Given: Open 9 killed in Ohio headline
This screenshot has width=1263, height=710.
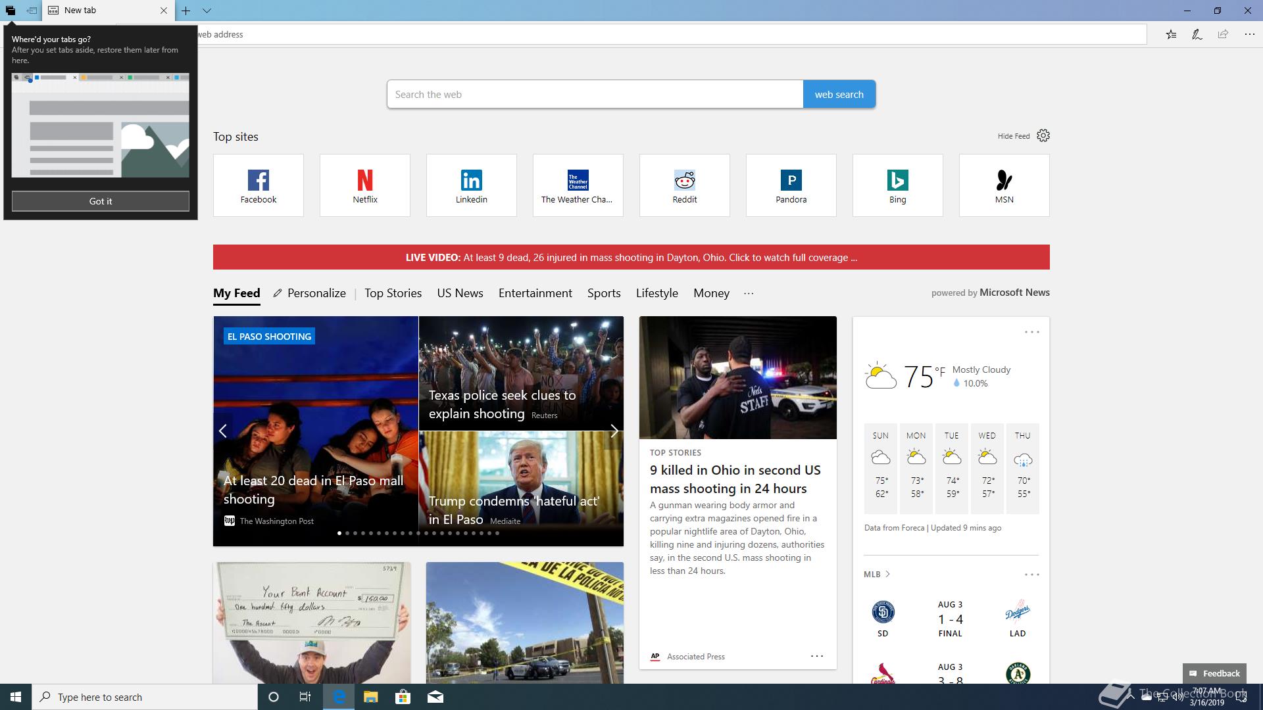Looking at the screenshot, I should click(735, 479).
